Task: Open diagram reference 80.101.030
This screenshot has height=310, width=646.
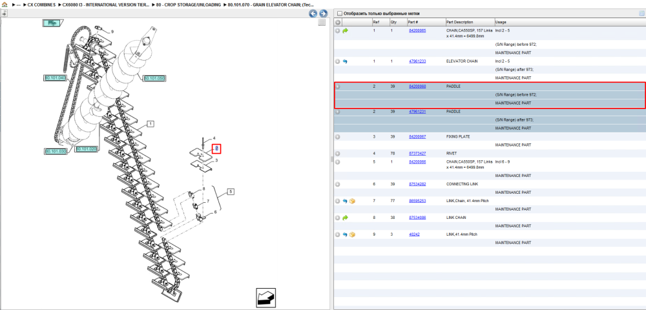Action: point(55,152)
